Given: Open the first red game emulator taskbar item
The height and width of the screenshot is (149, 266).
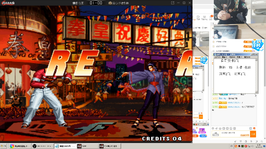Looking at the screenshot, I should [87, 146].
